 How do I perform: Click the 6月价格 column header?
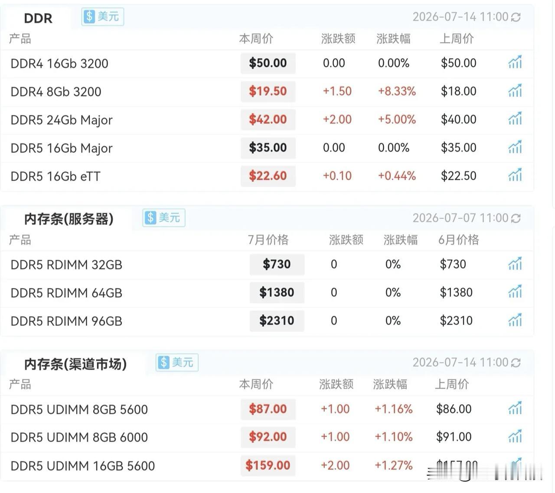pyautogui.click(x=459, y=240)
